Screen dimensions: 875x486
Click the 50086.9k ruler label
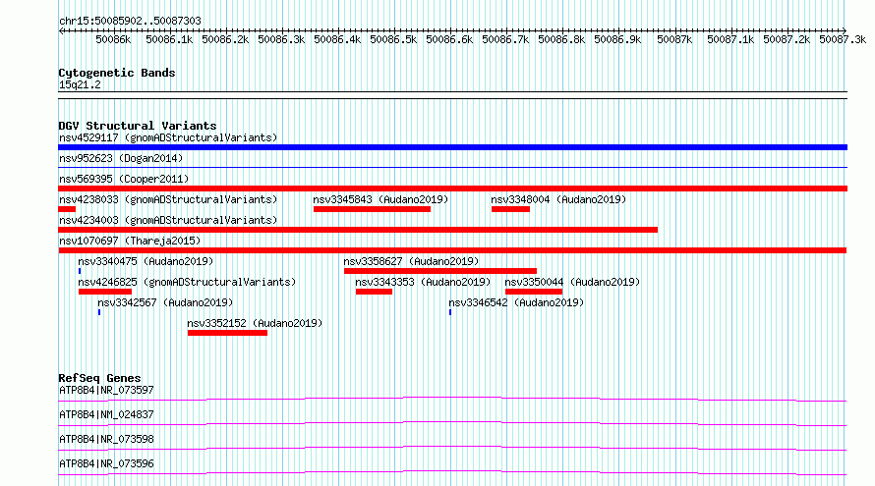(617, 39)
